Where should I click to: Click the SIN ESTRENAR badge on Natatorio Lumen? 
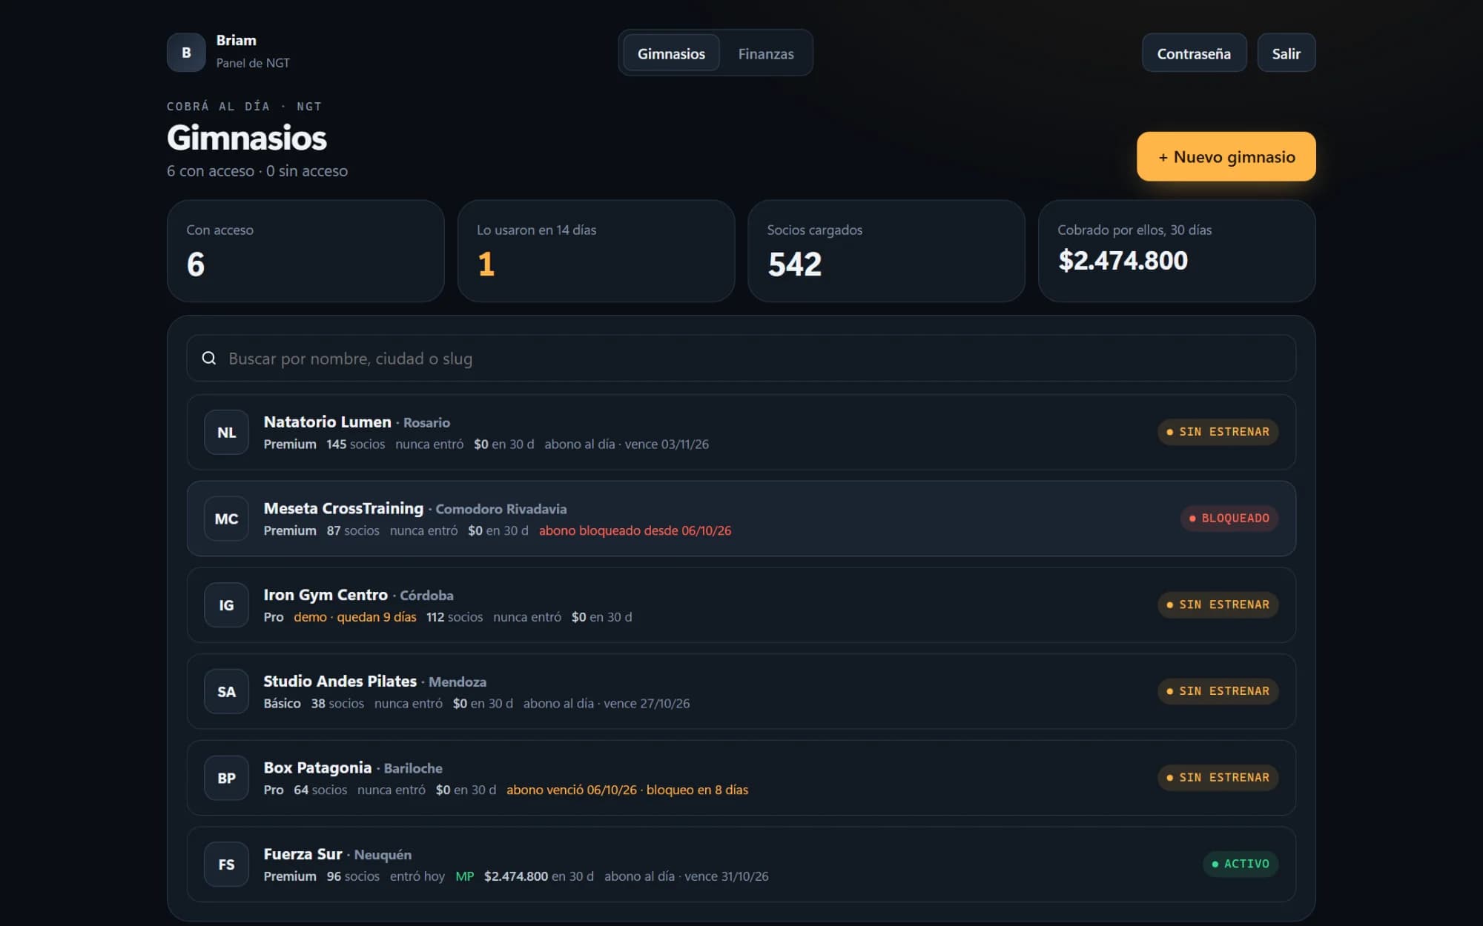point(1218,432)
